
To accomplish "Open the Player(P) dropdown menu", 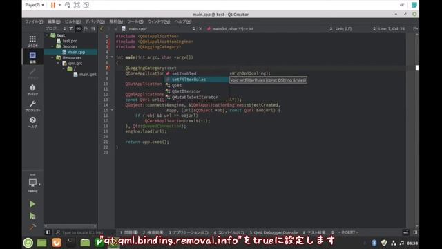I will pyautogui.click(x=35, y=5).
